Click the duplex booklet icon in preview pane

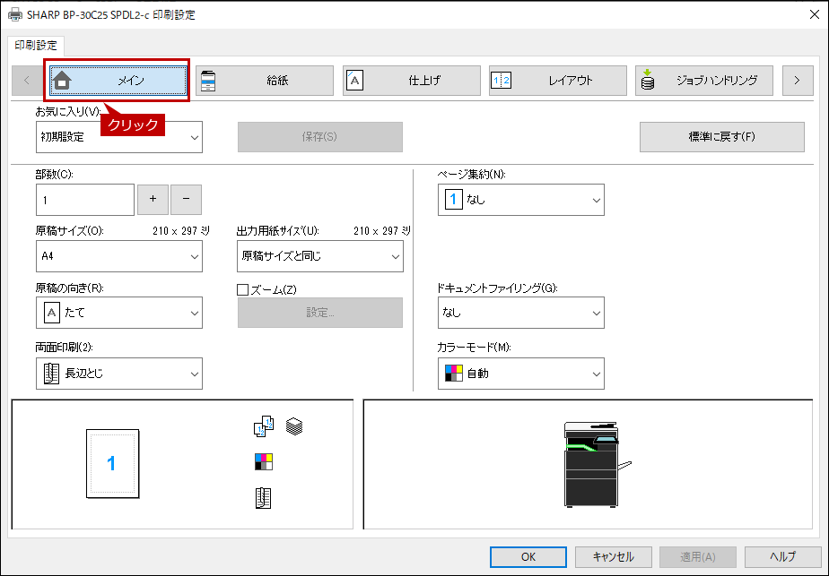point(263,498)
